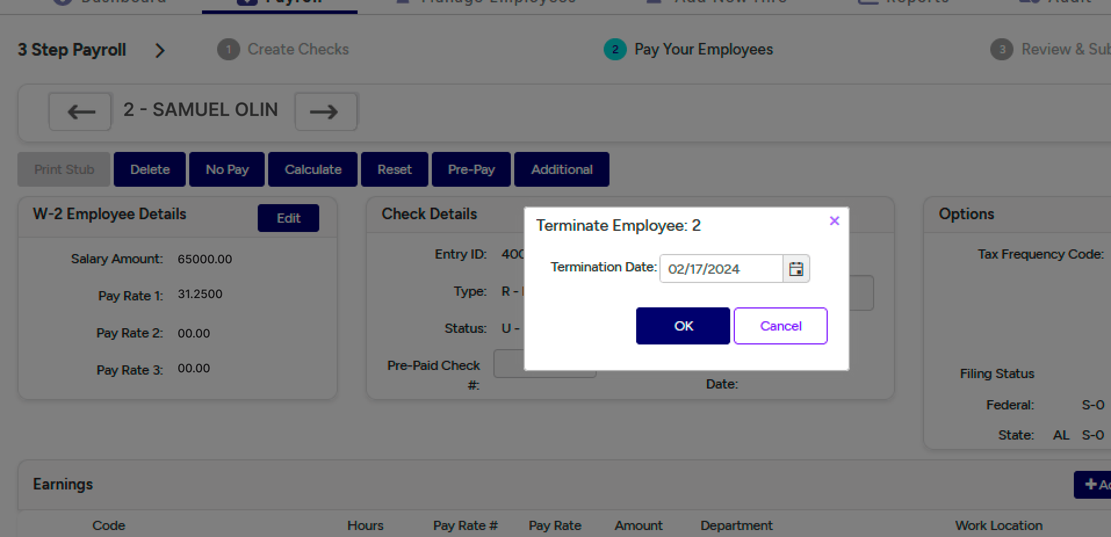Go to next employee with right arrow

pos(326,111)
